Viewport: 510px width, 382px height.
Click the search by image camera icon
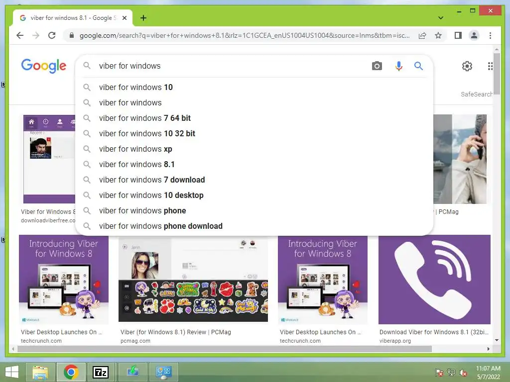[377, 66]
